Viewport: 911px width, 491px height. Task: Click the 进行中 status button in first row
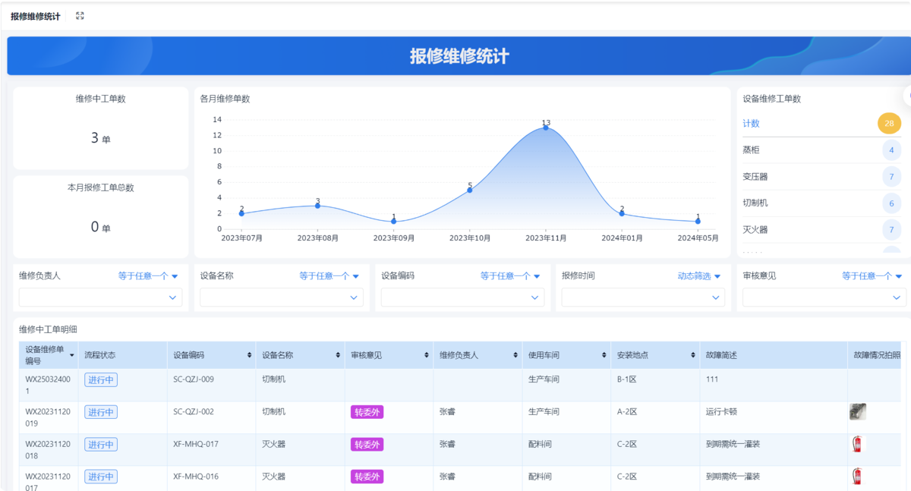(100, 379)
